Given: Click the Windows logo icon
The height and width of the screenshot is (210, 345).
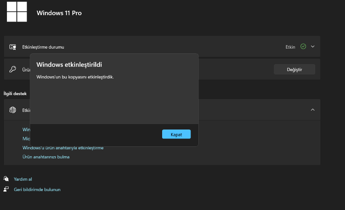Looking at the screenshot, I should tap(17, 12).
